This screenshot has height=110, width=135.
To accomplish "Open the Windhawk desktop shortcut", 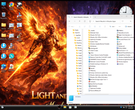I will (x=19, y=5).
